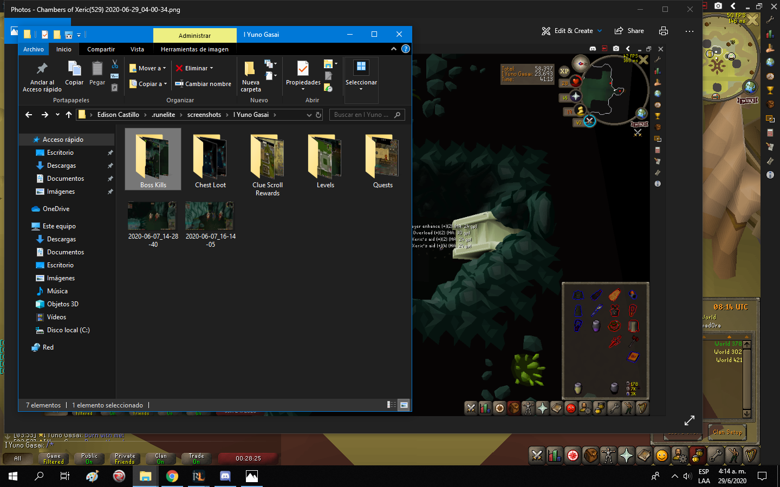Open Chrome from the taskbar
Viewport: 780px width, 487px height.
[x=172, y=476]
